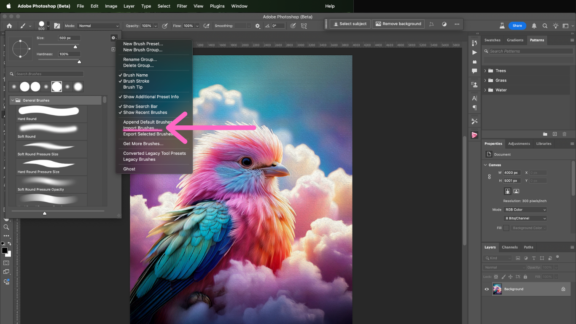Viewport: 576px width, 324px height.
Task: Click create new pattern group folder icon
Action: (545, 134)
